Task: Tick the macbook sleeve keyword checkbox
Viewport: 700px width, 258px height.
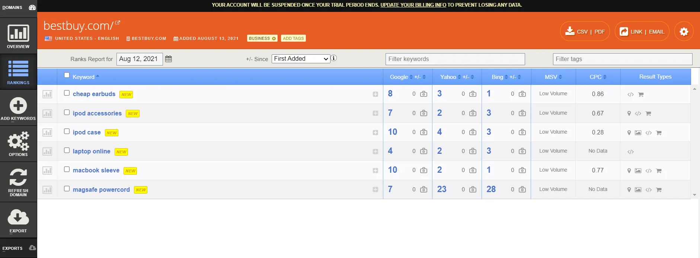Action: click(67, 169)
